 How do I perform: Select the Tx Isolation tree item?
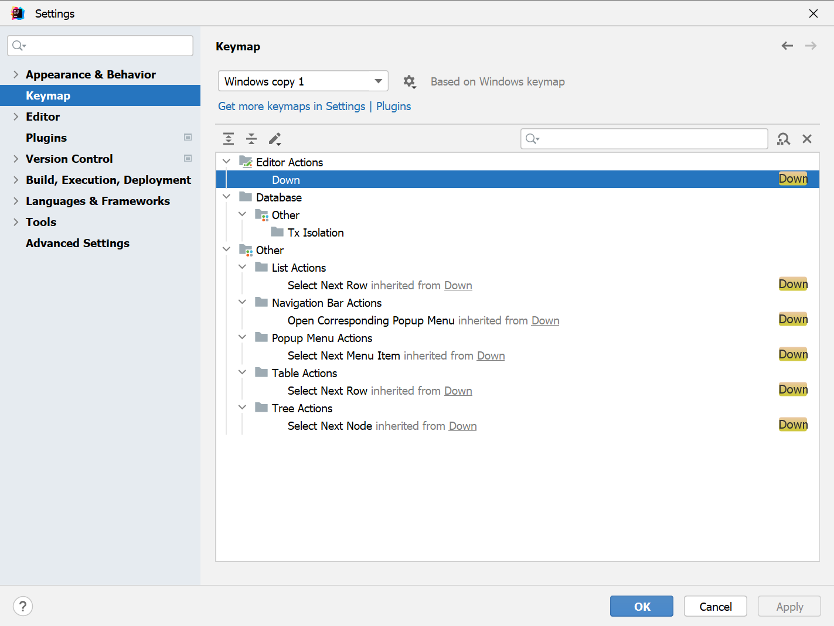[x=315, y=232]
